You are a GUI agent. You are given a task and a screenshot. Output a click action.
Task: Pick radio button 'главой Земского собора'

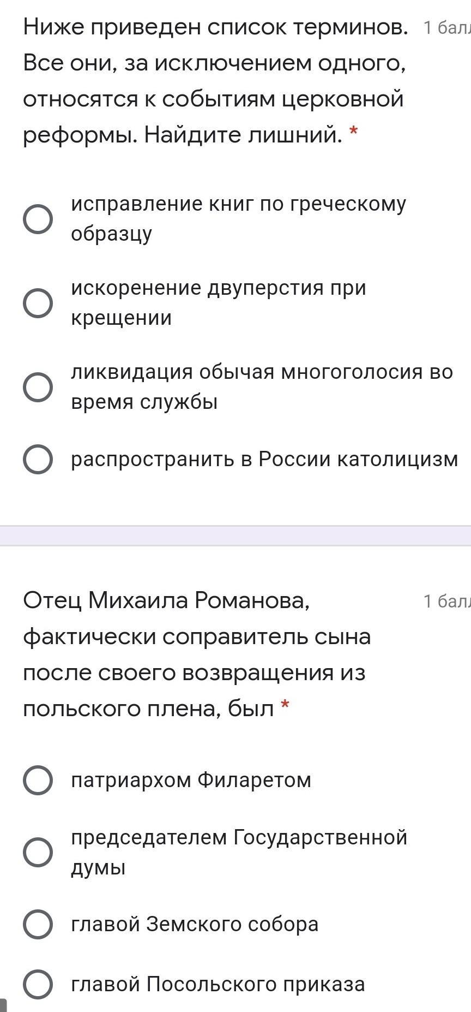tap(38, 924)
